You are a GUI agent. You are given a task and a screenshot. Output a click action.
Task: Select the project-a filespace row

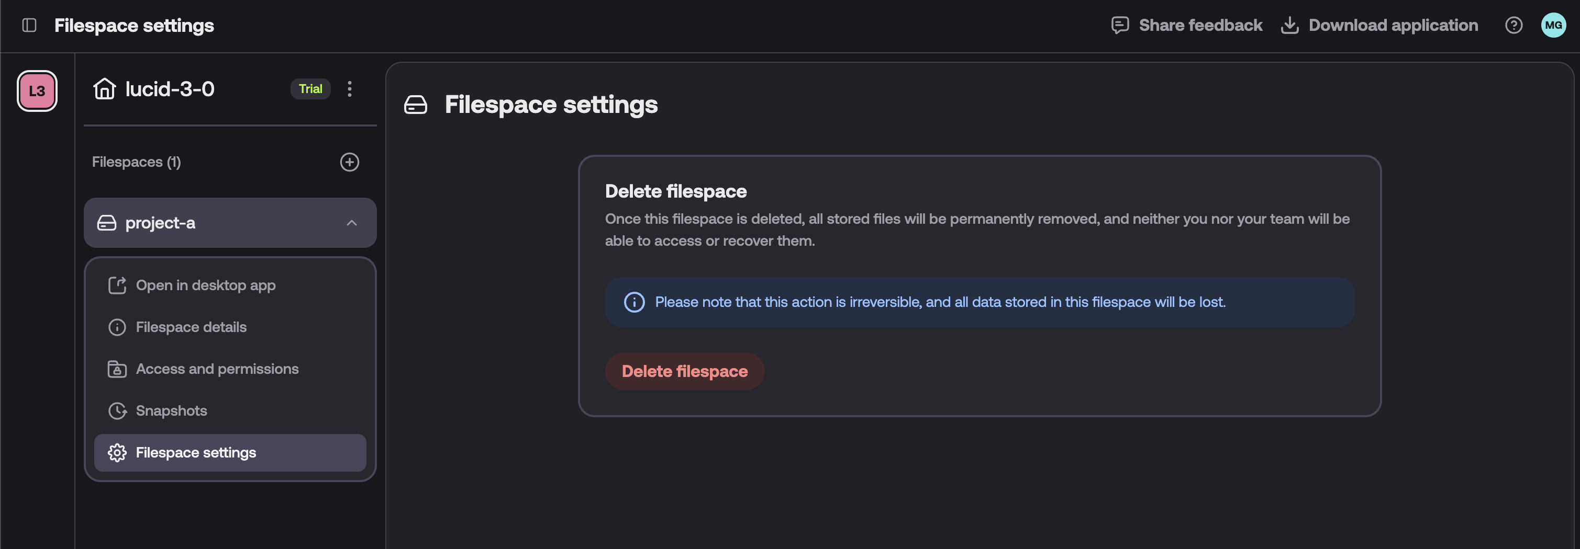pos(230,223)
